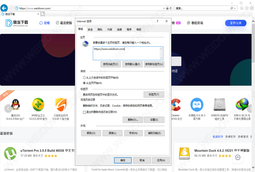Click the 微当下载 site logo
The image size is (255, 172).
[17, 23]
